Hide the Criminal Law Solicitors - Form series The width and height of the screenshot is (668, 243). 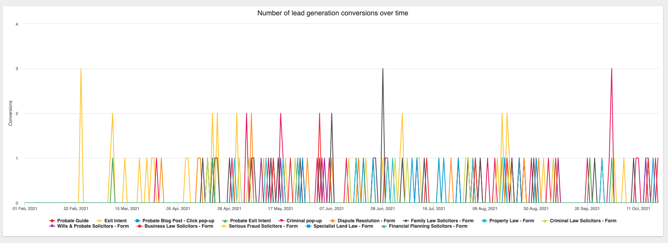point(583,221)
